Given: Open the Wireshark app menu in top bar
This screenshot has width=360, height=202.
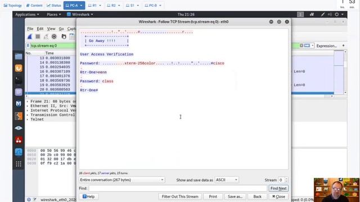Looking at the screenshot, I should (x=80, y=15).
